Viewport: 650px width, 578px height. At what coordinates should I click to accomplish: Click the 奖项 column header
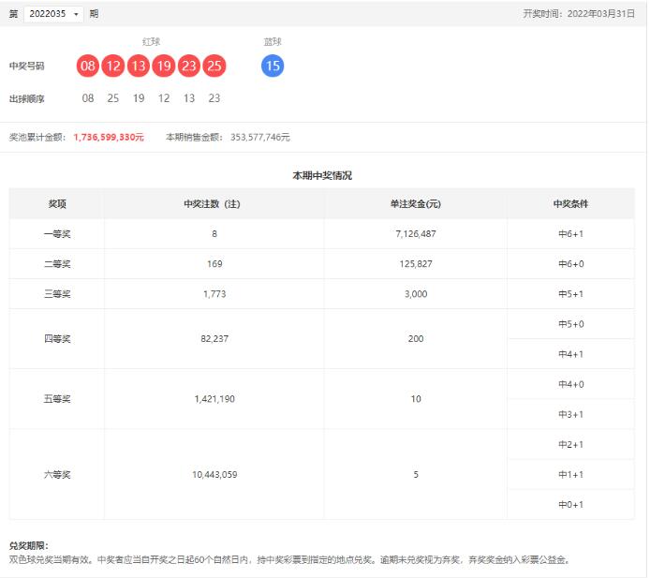[x=57, y=204]
